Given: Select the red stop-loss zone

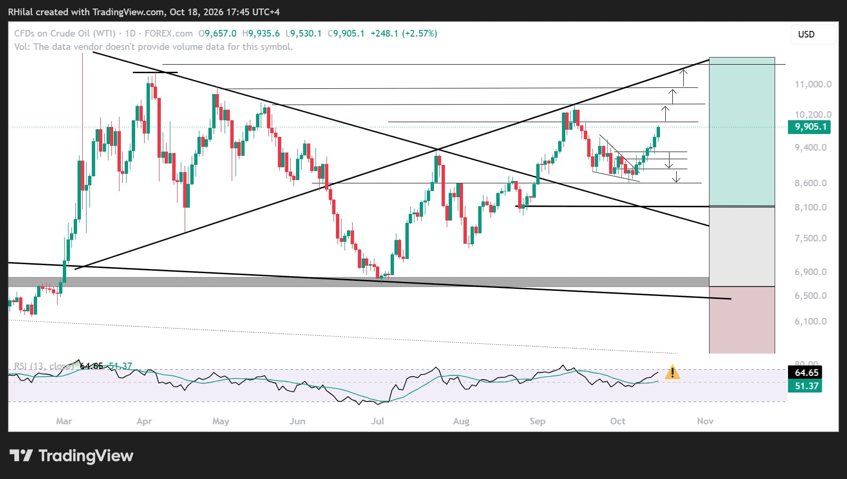Looking at the screenshot, I should point(742,320).
